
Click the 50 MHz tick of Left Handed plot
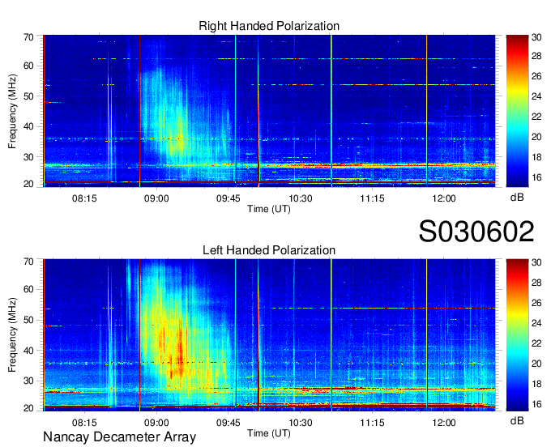pos(28,320)
